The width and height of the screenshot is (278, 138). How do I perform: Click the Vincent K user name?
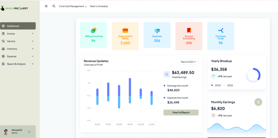pos(17,130)
